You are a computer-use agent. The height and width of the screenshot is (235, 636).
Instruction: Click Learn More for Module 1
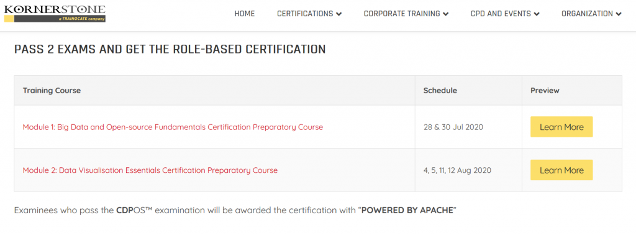pos(561,127)
